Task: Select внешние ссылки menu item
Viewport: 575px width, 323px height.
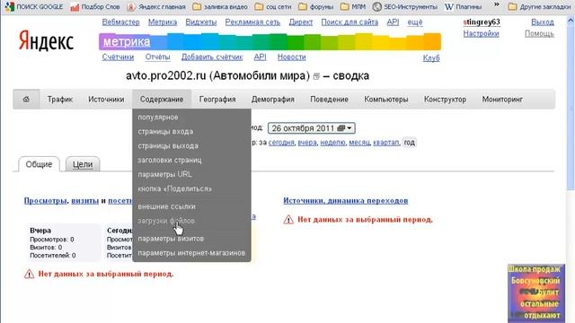Action: pos(166,206)
